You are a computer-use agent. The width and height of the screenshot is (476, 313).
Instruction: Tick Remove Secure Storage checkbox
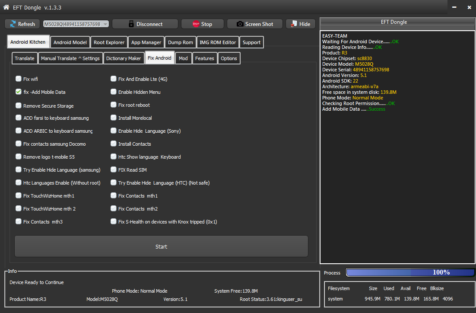point(19,105)
